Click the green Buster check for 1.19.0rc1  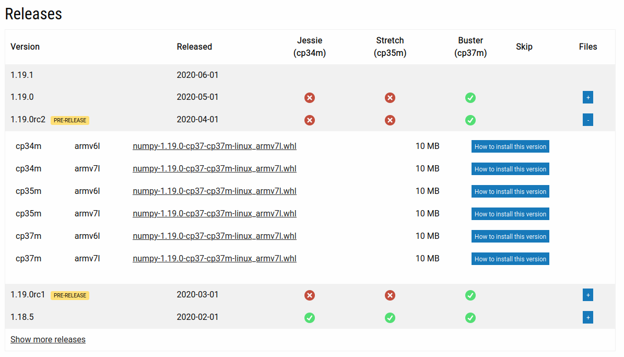point(470,295)
